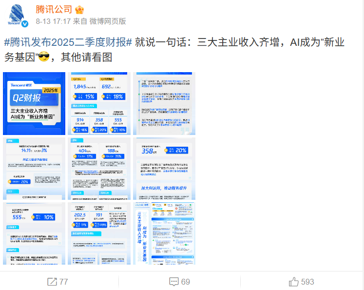This screenshot has width=364, height=290.
Task: Open the thumbnail showing 14.11 user figure
Action: click(x=34, y=169)
